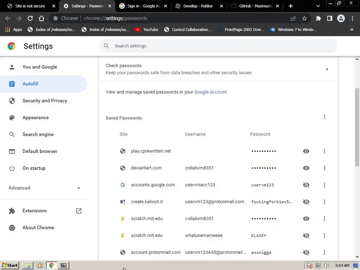Screen dimensions: 360x270
Task: Show hidden bookmarks with the overflow chevron
Action: (x=352, y=30)
